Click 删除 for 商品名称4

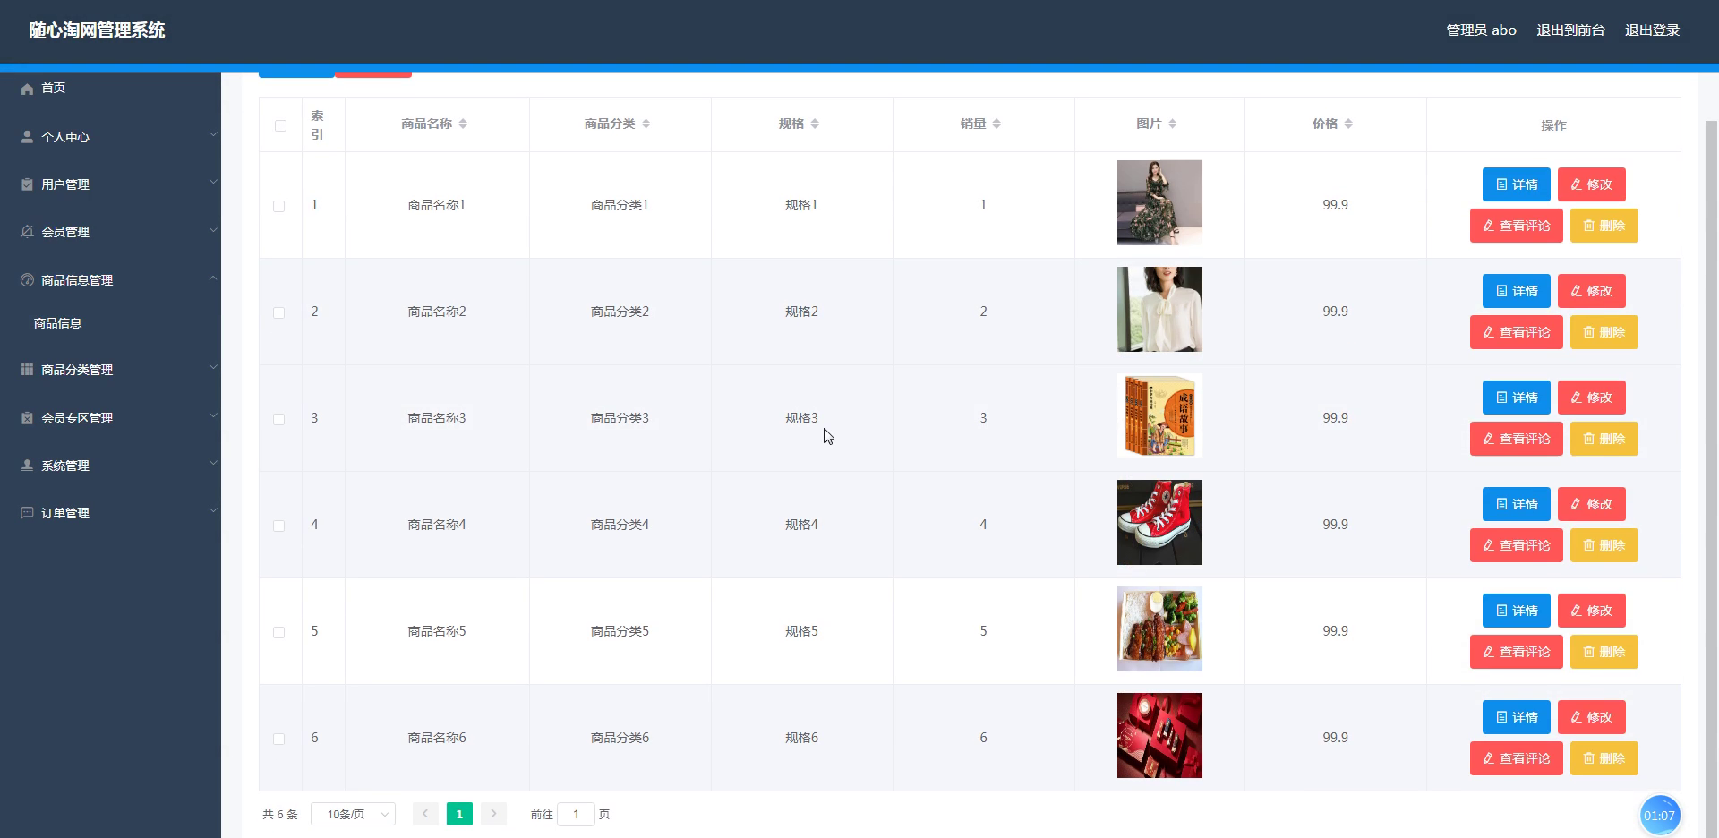pyautogui.click(x=1604, y=545)
